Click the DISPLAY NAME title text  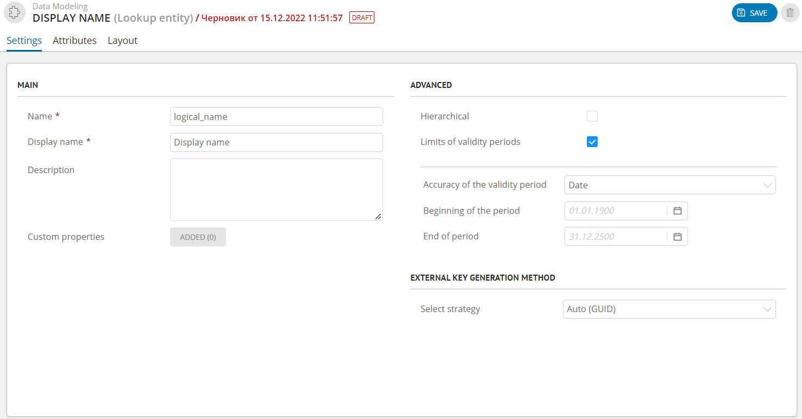pyautogui.click(x=72, y=18)
